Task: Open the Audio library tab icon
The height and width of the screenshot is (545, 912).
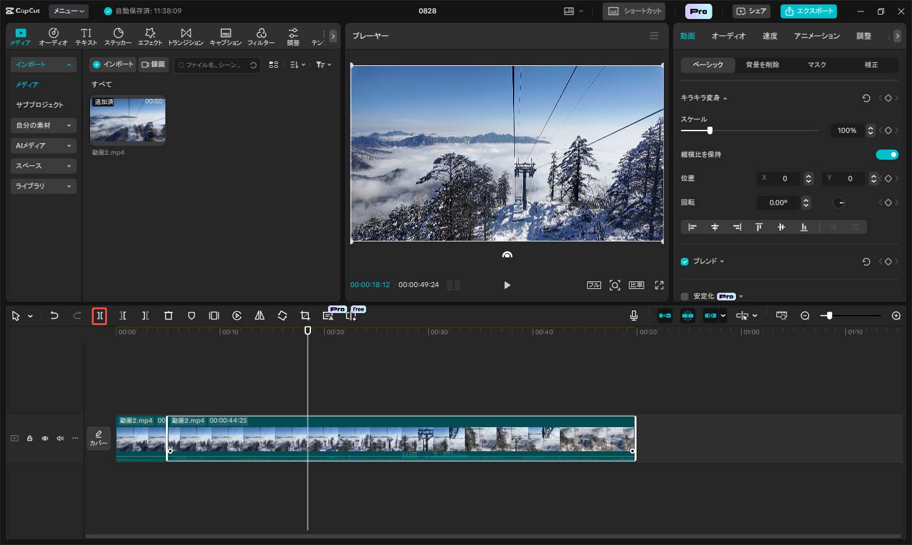Action: pos(53,37)
